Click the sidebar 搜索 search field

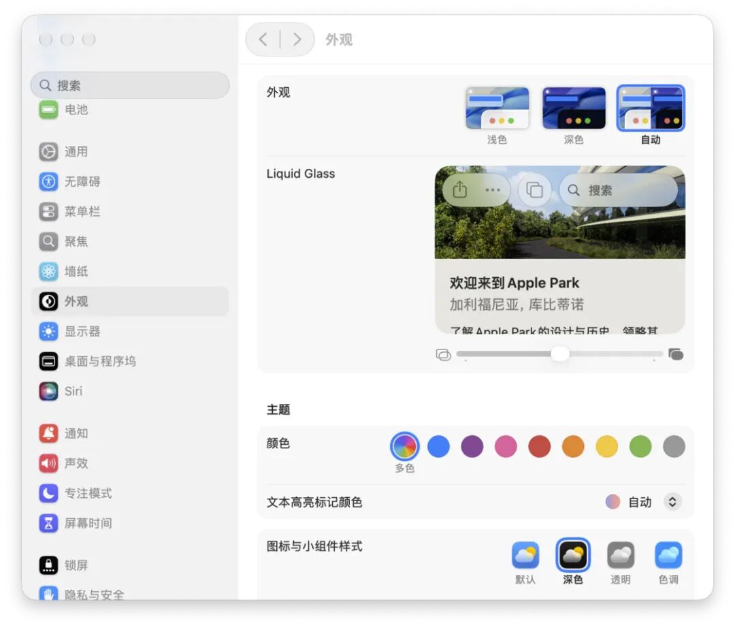(x=130, y=85)
